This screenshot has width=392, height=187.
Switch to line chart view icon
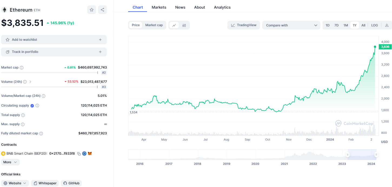click(x=174, y=25)
